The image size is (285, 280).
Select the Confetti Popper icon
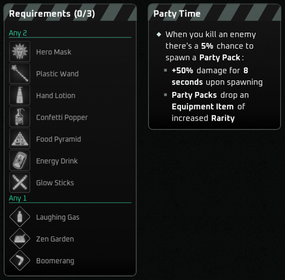click(20, 117)
